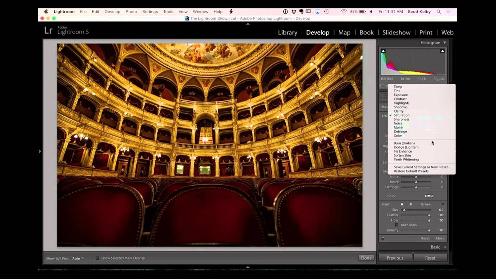Open the Time Machine menu bar icon
Screen dimensions: 496x279
327,12
